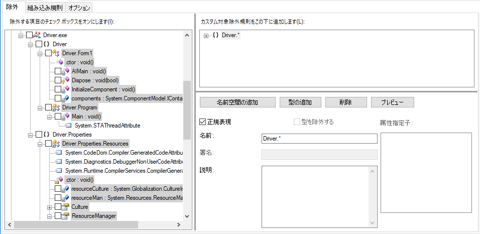
Task: Click the GeneratedCodeAttribute tag icon
Action: tap(59, 153)
